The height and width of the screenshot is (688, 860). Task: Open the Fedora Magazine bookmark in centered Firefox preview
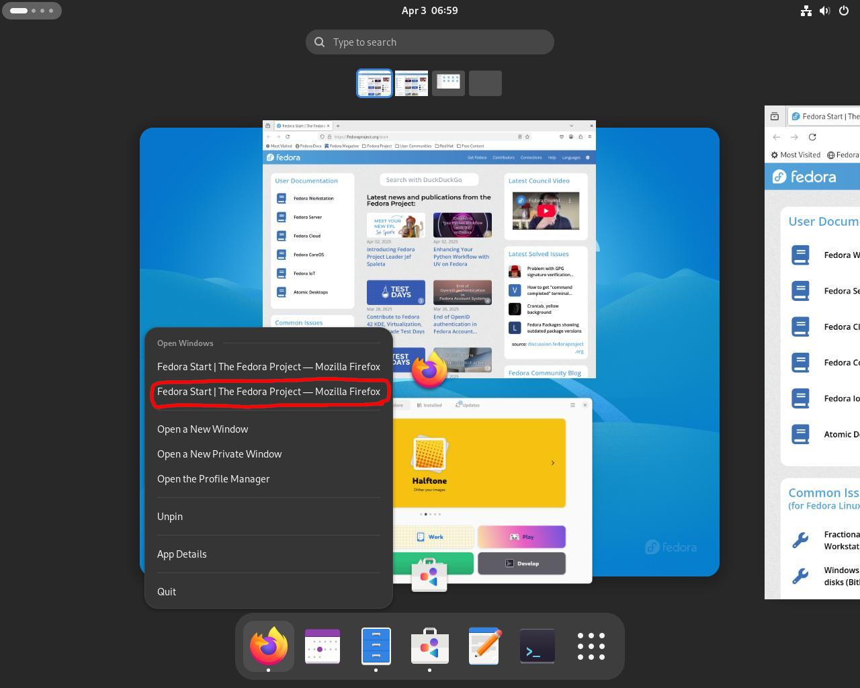pyautogui.click(x=341, y=146)
